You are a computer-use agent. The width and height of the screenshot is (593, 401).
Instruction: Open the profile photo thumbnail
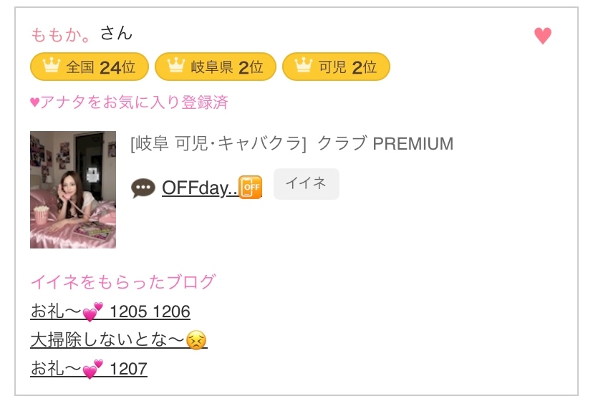click(x=73, y=190)
